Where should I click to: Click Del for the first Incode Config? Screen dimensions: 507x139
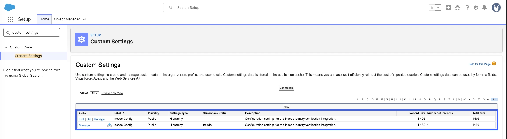click(89, 119)
